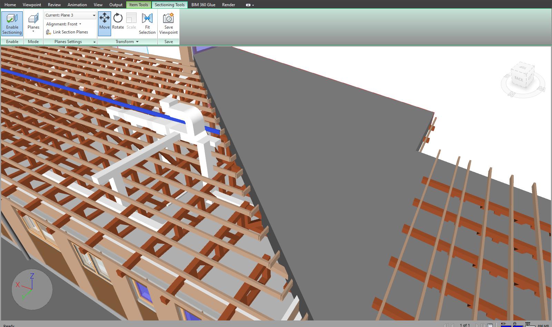Expand the Alignment: Front dropdown

(64, 24)
